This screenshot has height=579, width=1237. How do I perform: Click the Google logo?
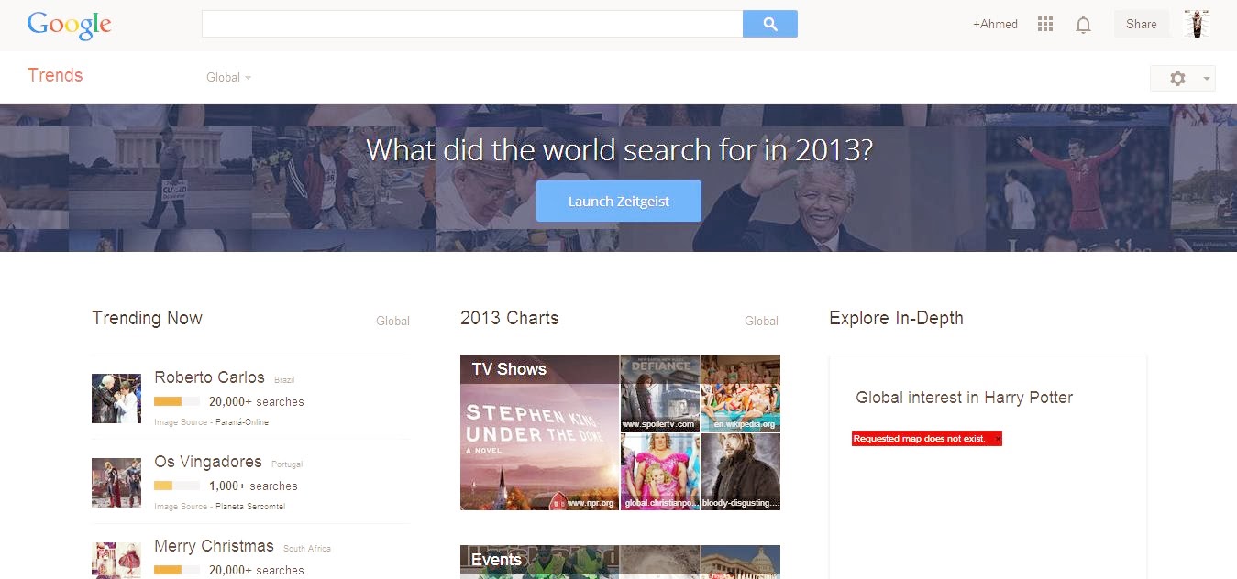point(70,26)
